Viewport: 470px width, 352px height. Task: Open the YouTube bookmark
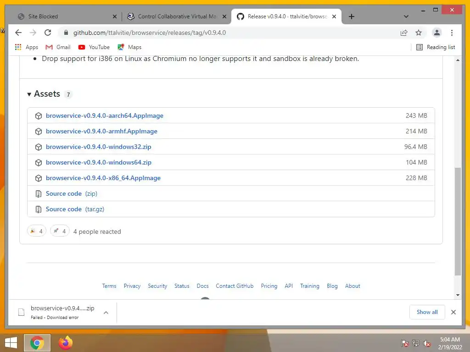click(x=94, y=47)
